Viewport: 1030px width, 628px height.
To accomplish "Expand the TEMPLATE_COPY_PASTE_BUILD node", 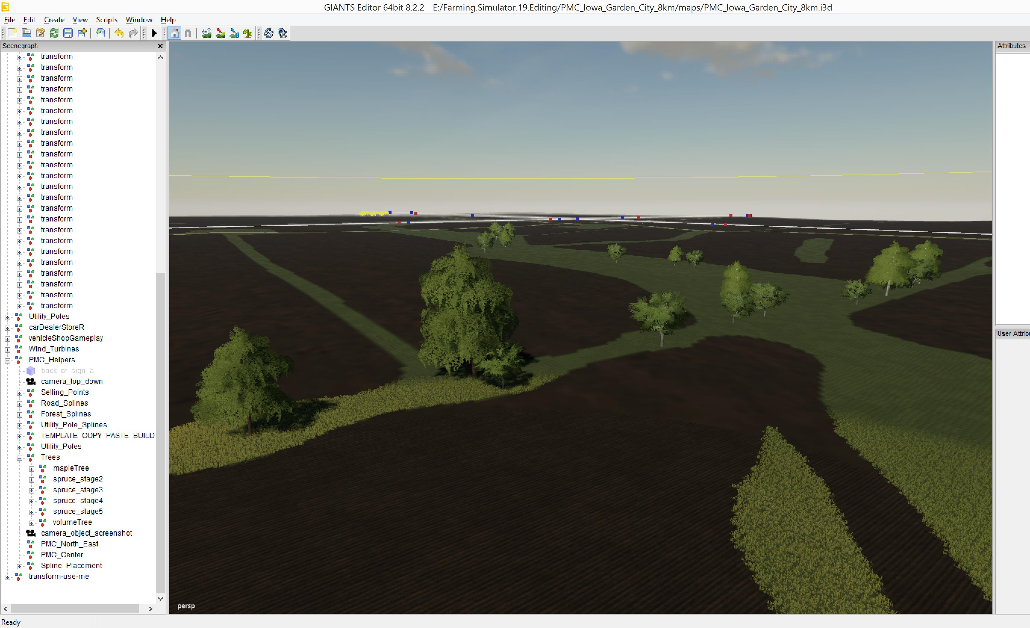I will click(x=20, y=437).
